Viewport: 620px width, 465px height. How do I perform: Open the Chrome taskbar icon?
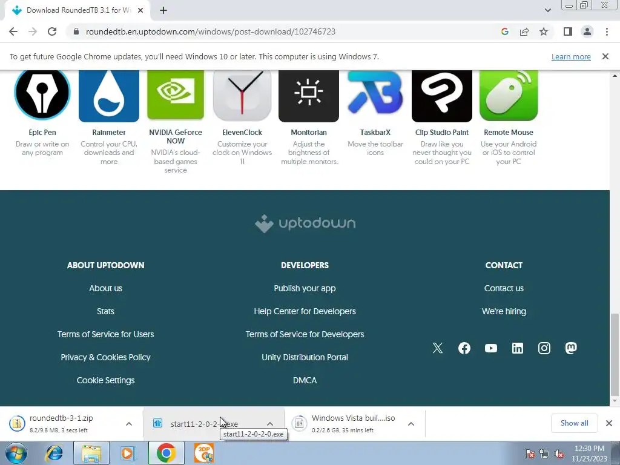(x=166, y=453)
